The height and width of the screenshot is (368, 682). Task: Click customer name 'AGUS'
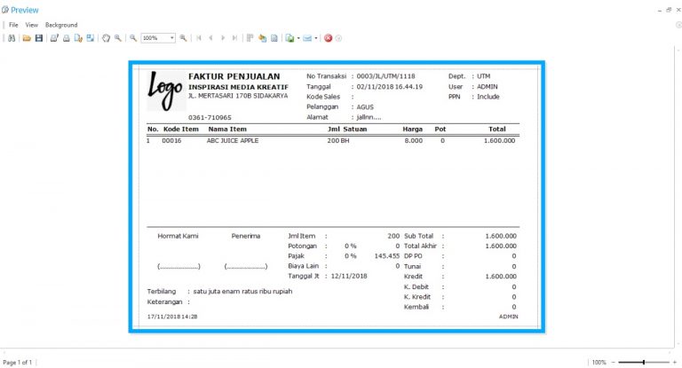(x=365, y=107)
